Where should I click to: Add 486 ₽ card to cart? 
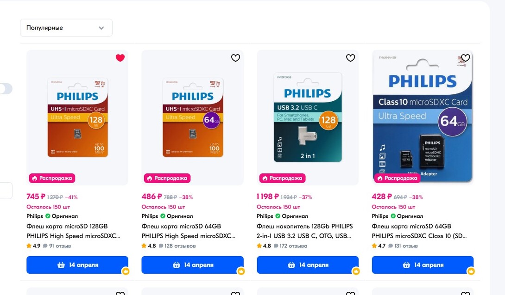click(x=192, y=265)
